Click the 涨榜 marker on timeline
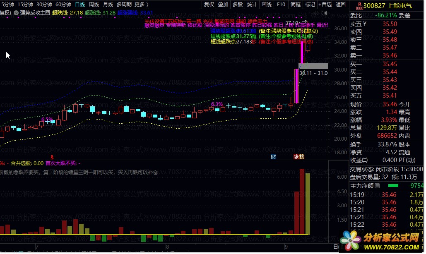This screenshot has width=426, height=254. (299, 157)
